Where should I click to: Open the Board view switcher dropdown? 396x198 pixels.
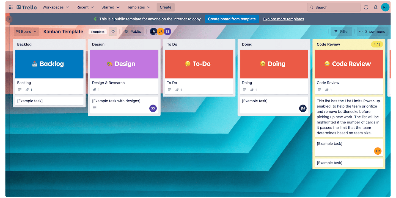point(26,32)
